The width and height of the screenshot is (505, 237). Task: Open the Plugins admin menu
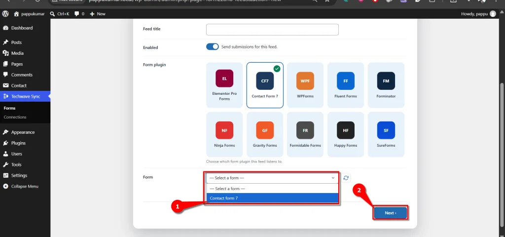(18, 143)
